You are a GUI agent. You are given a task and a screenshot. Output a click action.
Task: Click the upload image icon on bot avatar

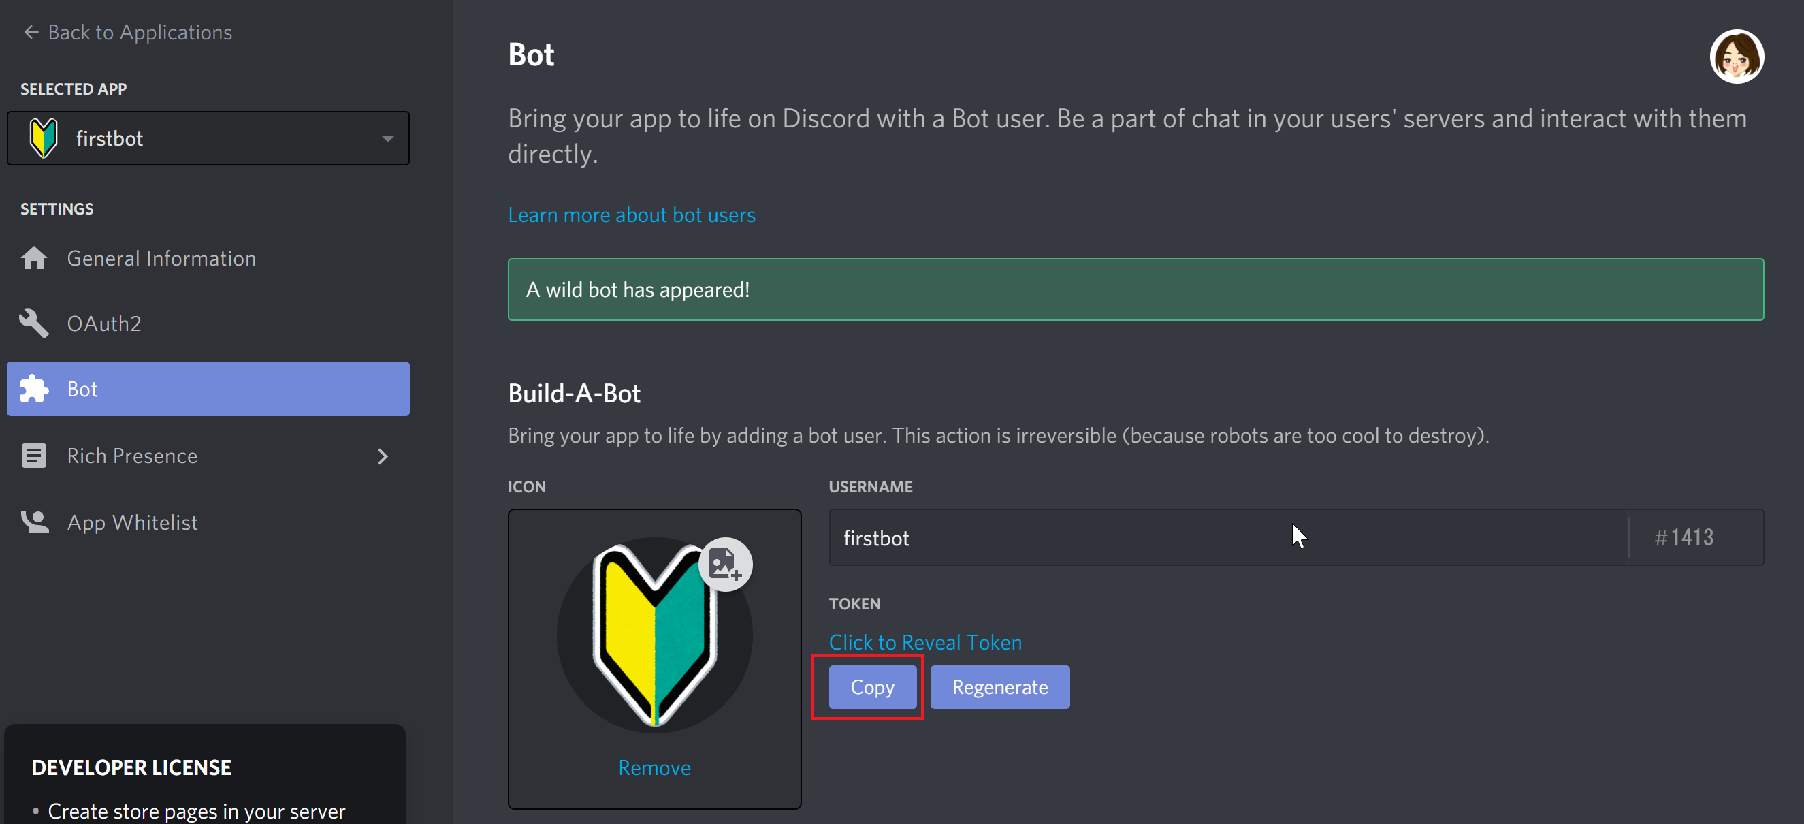725,565
